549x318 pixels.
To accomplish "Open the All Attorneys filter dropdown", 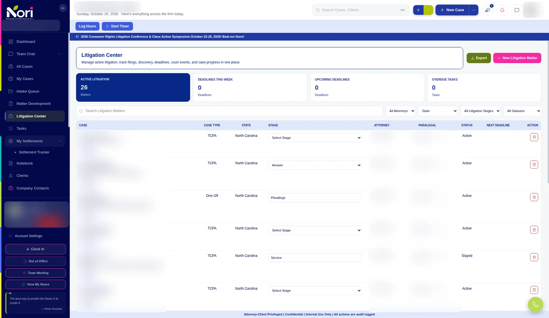I will pyautogui.click(x=401, y=111).
